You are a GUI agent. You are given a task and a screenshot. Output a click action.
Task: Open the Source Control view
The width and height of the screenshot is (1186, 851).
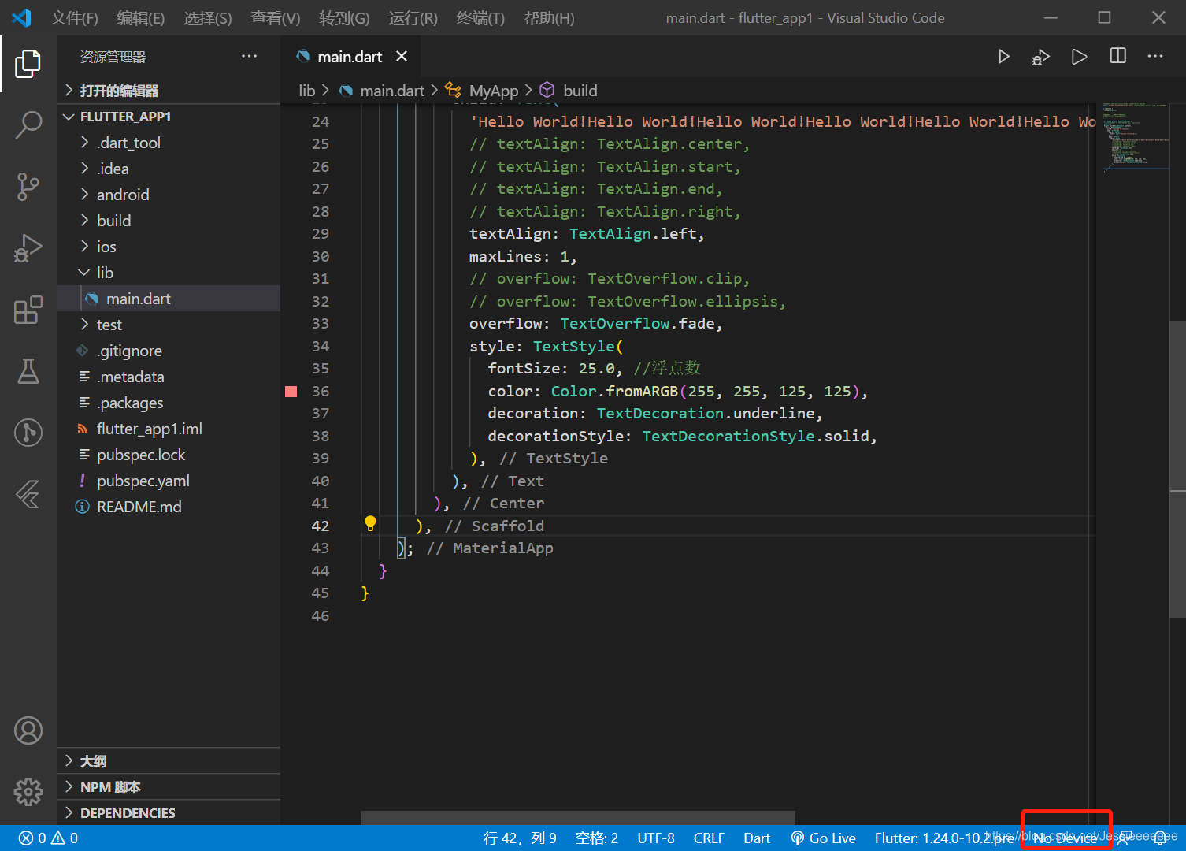[28, 187]
